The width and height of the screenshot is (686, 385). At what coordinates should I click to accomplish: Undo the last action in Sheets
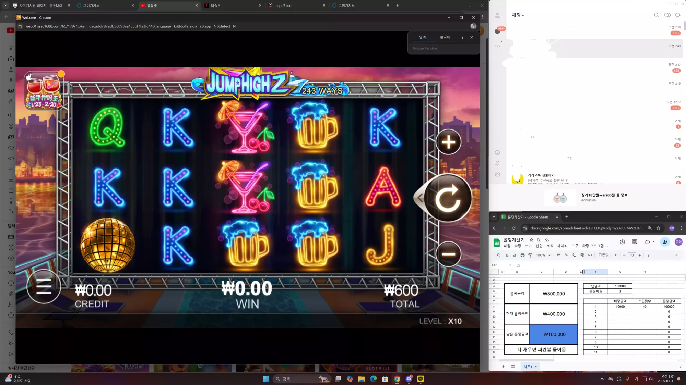[x=507, y=255]
